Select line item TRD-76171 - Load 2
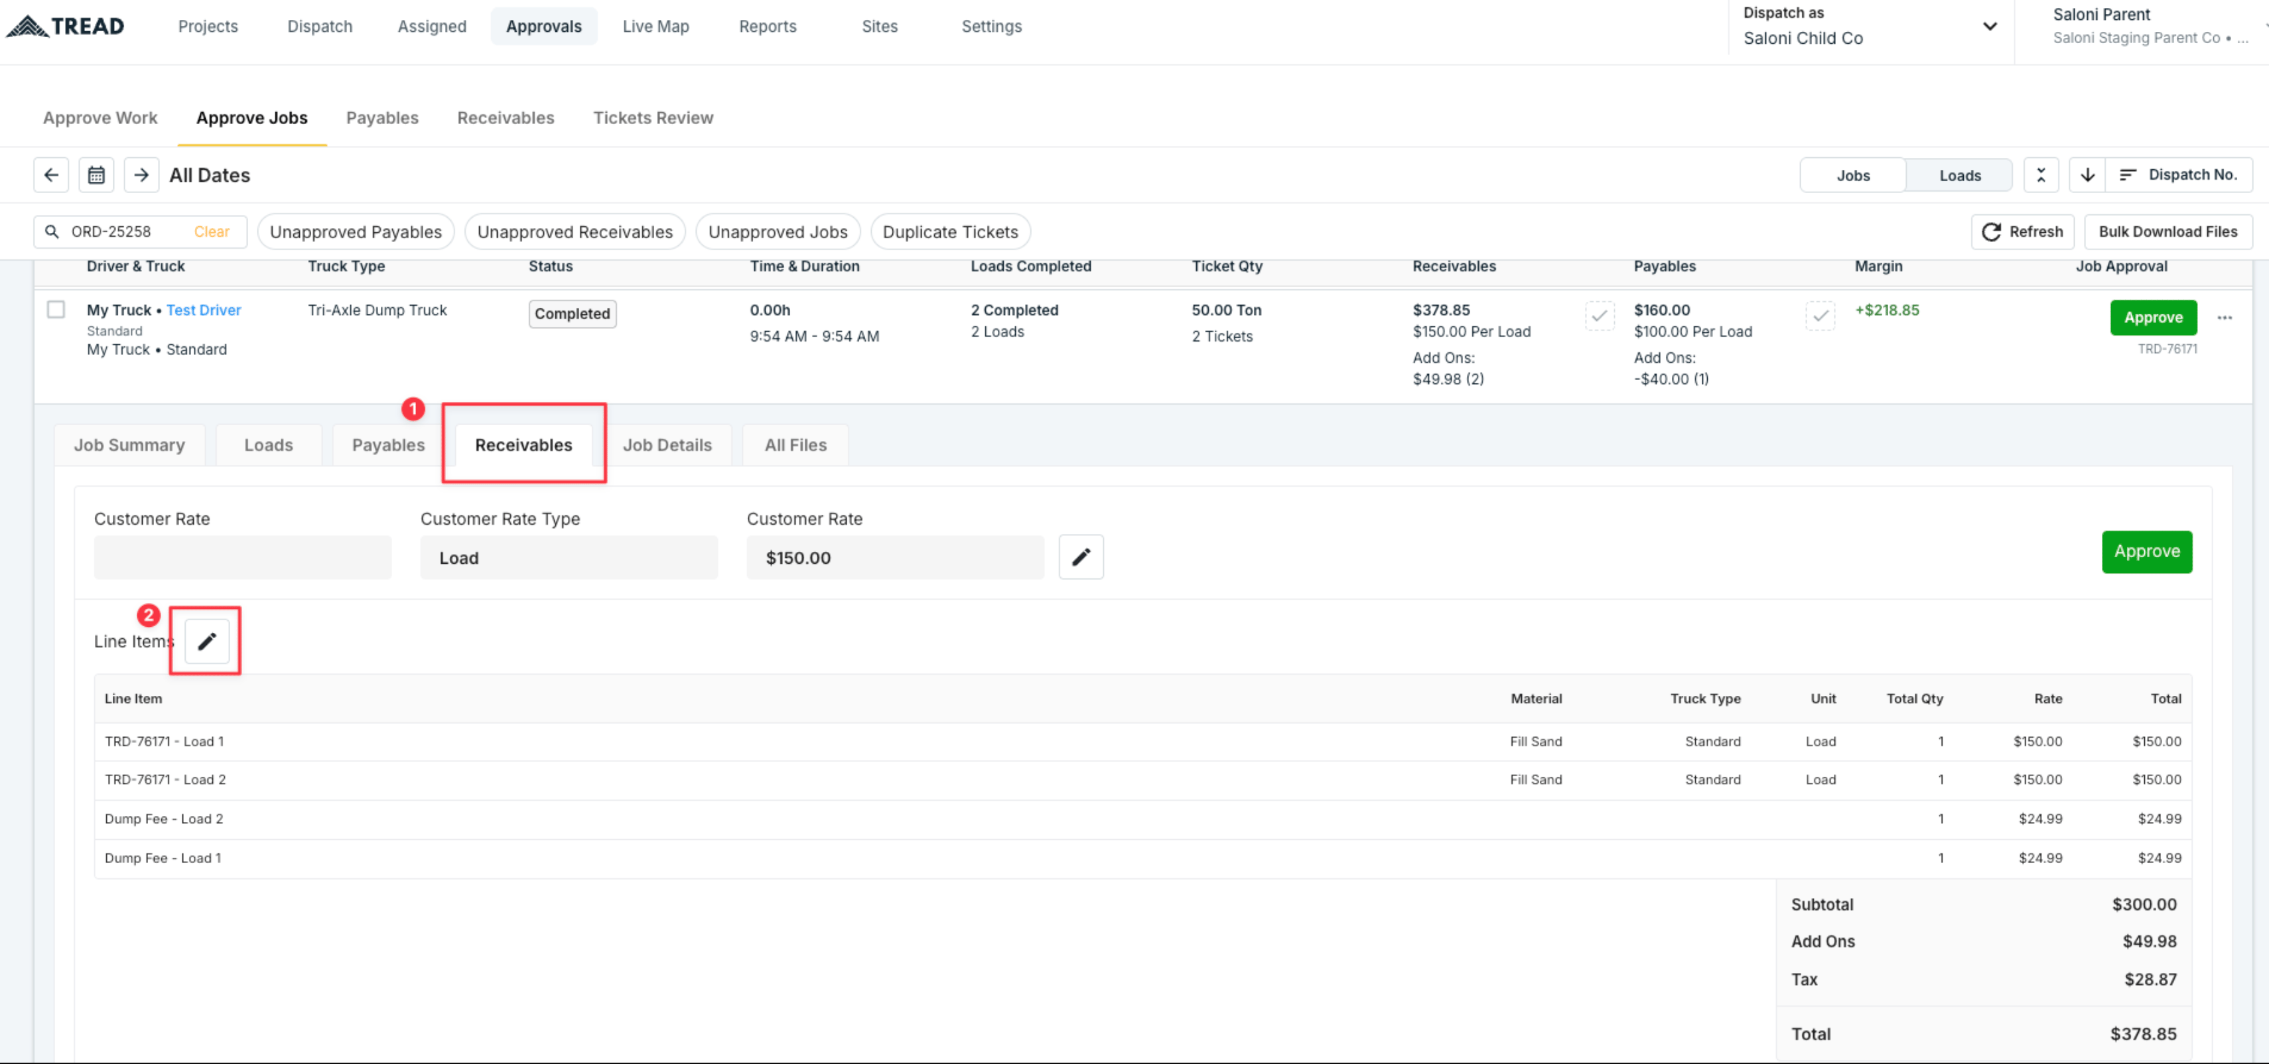This screenshot has width=2269, height=1064. (1142, 780)
